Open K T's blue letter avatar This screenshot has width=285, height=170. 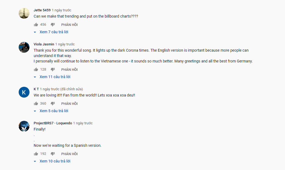click(x=24, y=92)
